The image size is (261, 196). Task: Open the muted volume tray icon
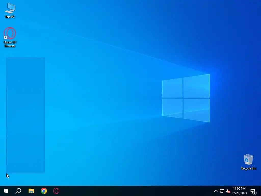pos(228,191)
